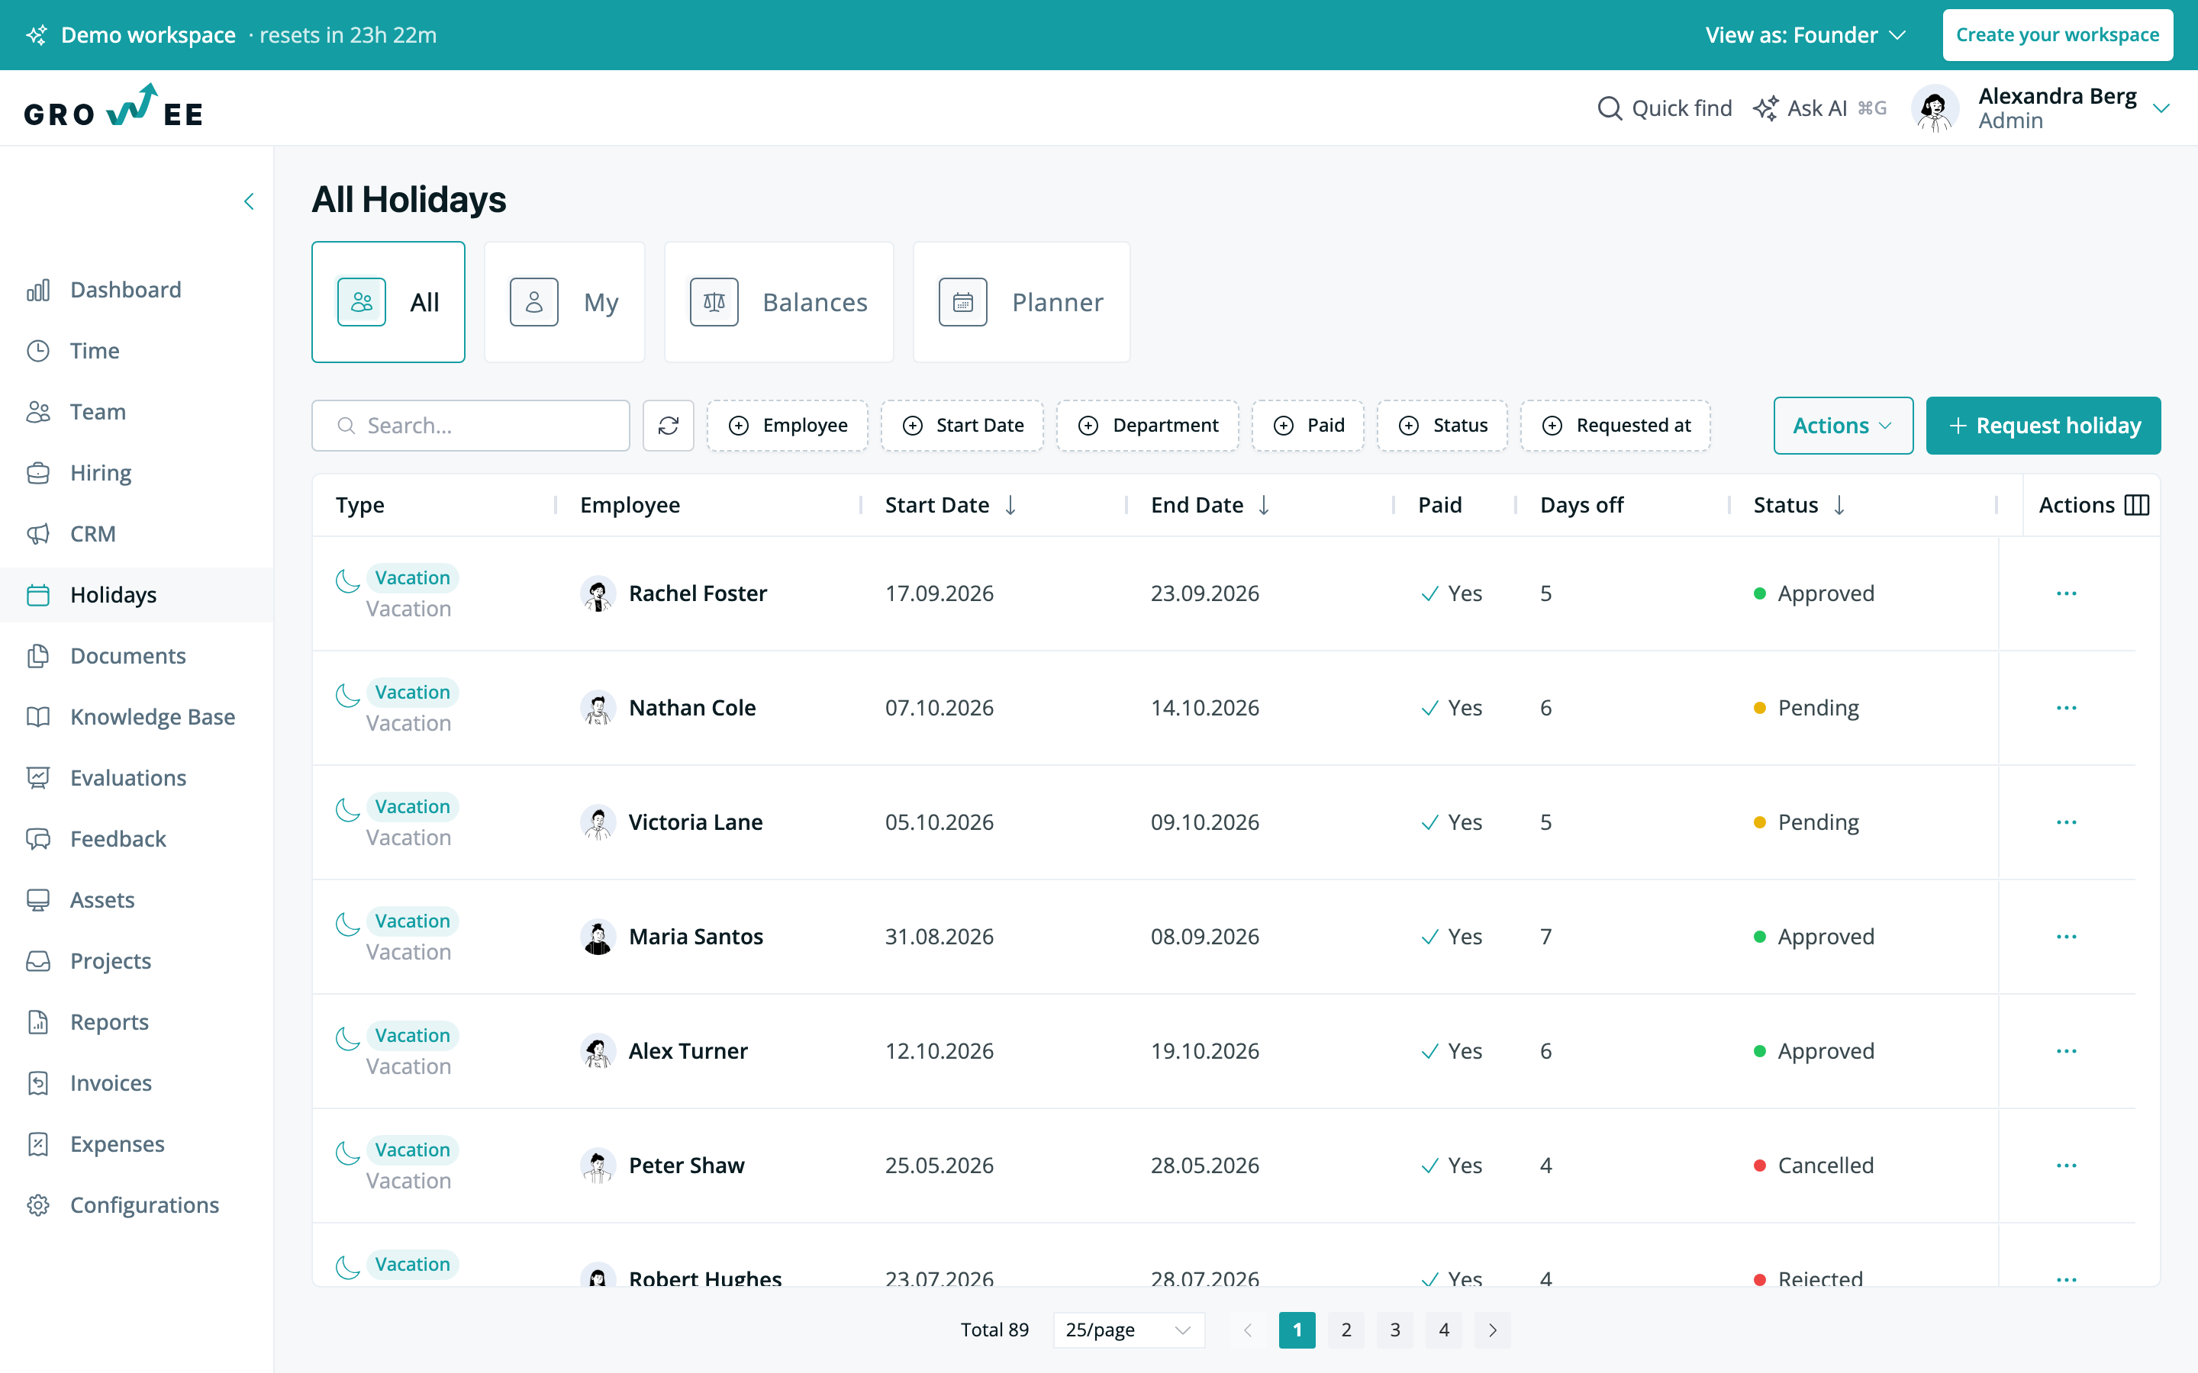Click the Request holiday button
The image size is (2198, 1373).
(x=2044, y=425)
